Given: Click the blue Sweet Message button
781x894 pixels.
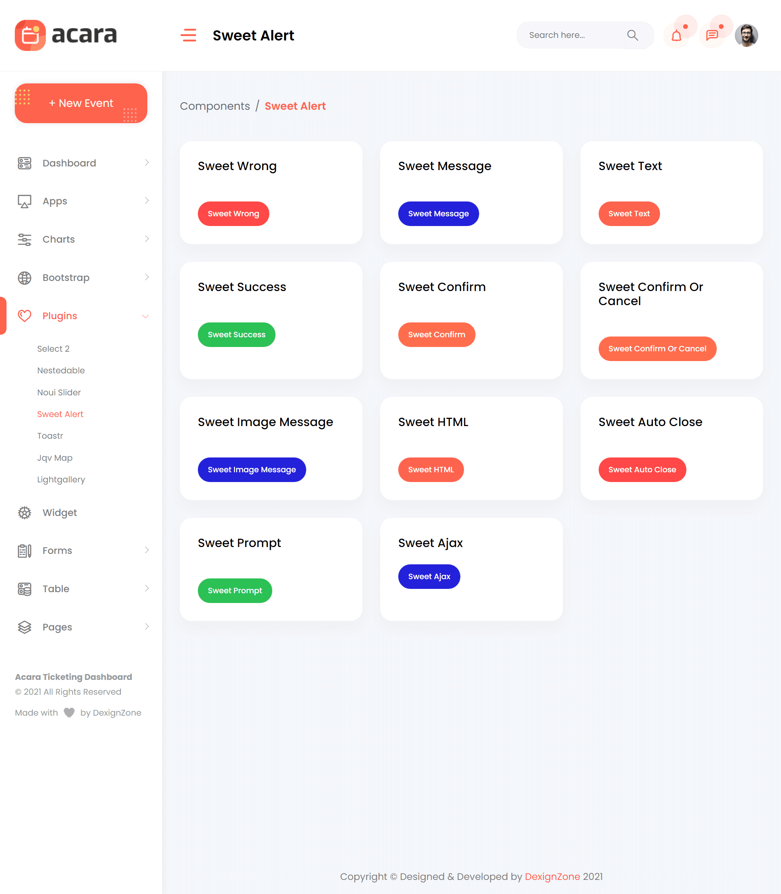Looking at the screenshot, I should [438, 214].
